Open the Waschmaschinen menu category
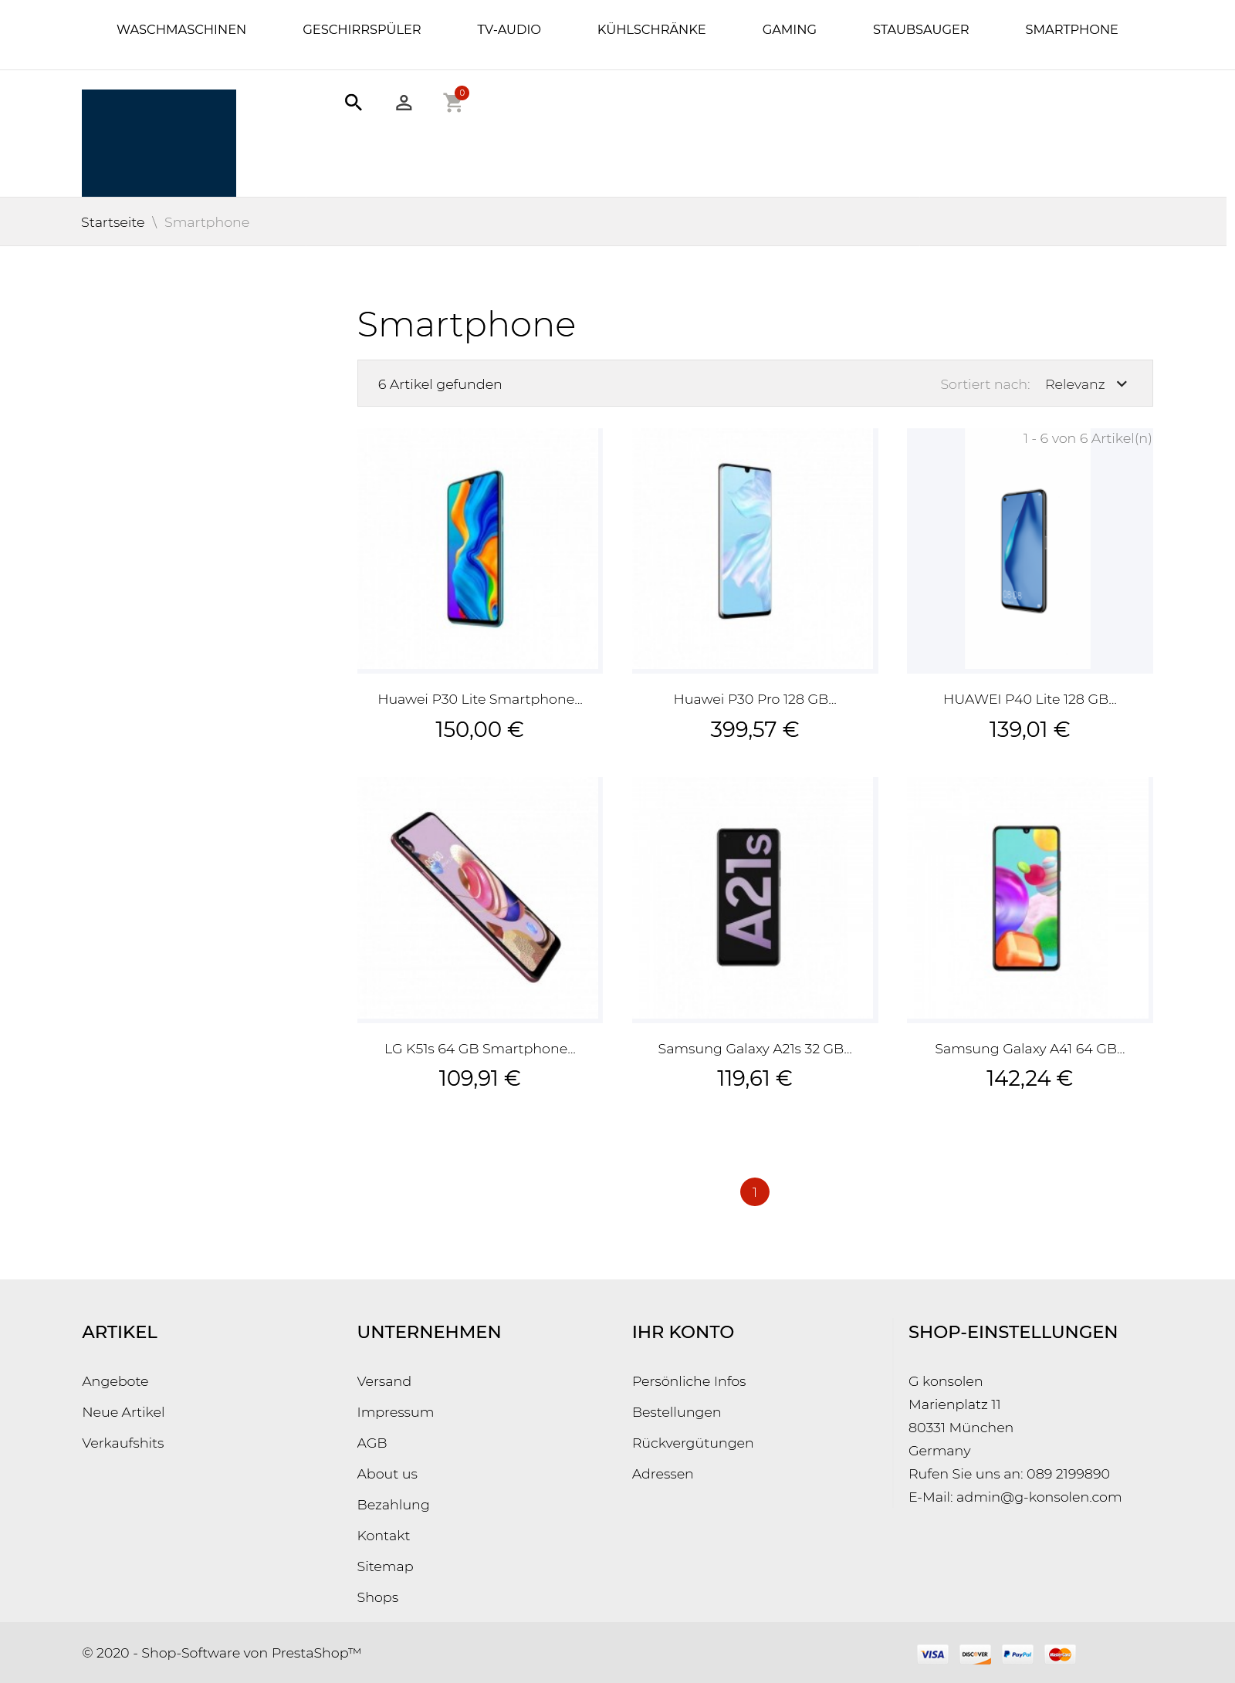The height and width of the screenshot is (1683, 1235). [x=181, y=29]
